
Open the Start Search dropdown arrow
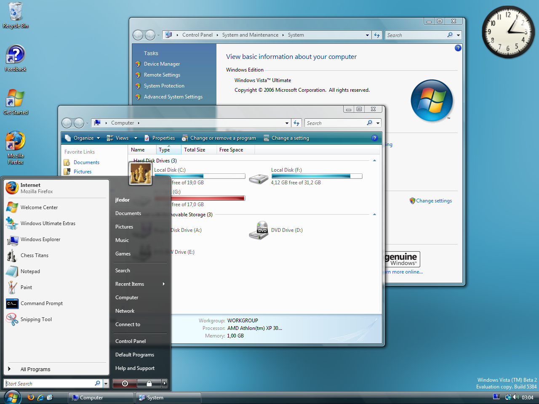[x=106, y=384]
